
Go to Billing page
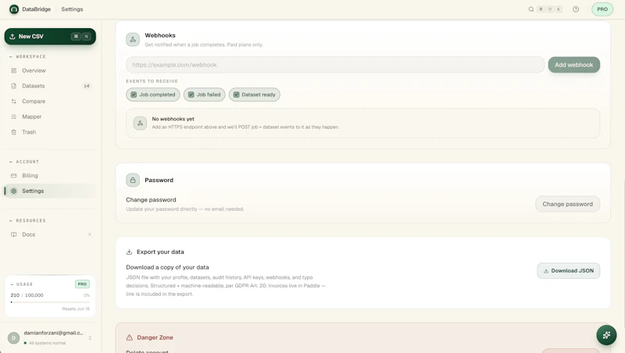coord(50,175)
